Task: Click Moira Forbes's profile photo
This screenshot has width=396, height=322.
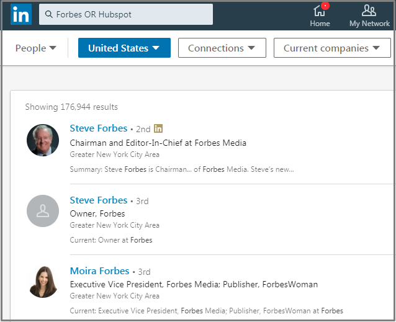Action: (x=43, y=282)
